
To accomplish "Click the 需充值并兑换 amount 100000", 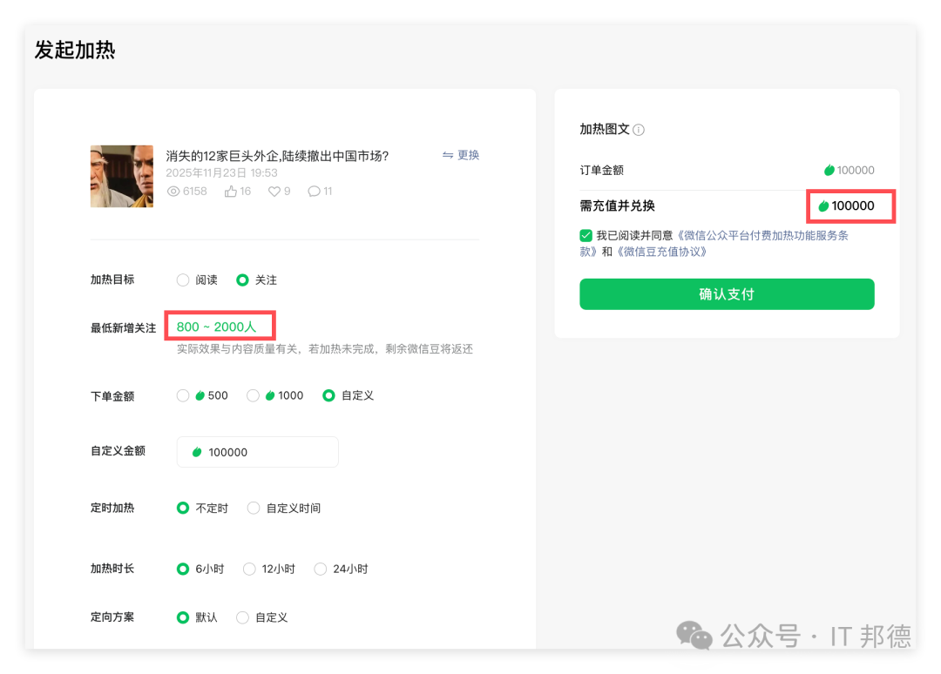I will 853,206.
